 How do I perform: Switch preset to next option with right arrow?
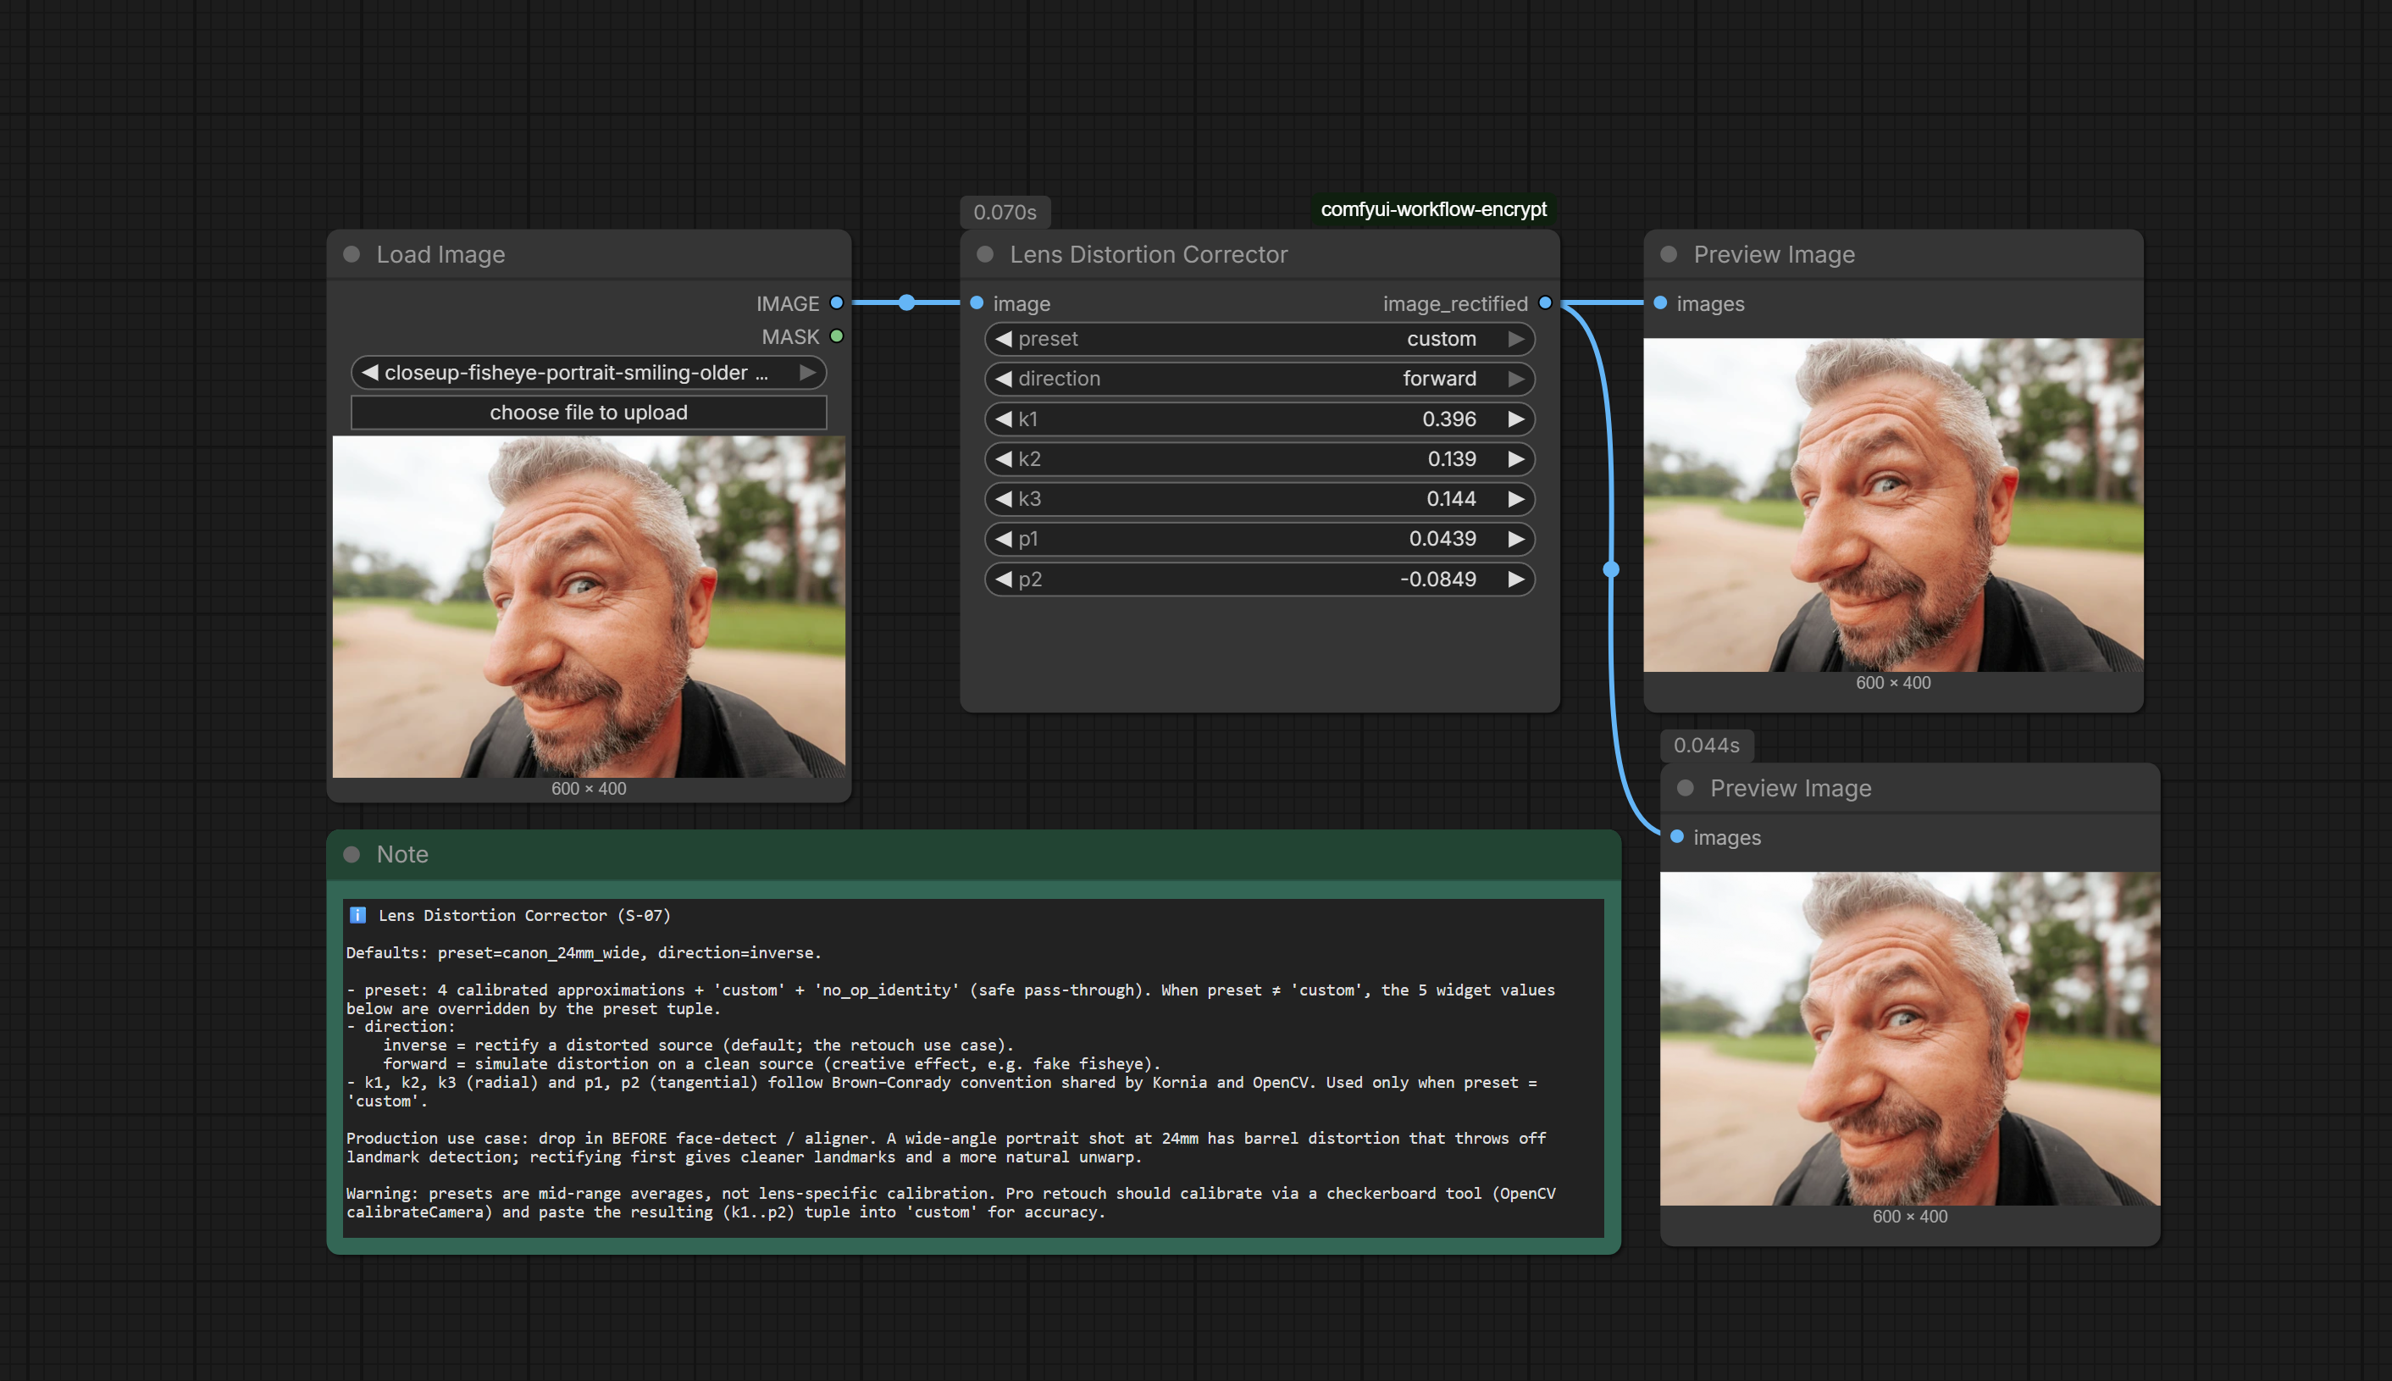pyautogui.click(x=1516, y=339)
